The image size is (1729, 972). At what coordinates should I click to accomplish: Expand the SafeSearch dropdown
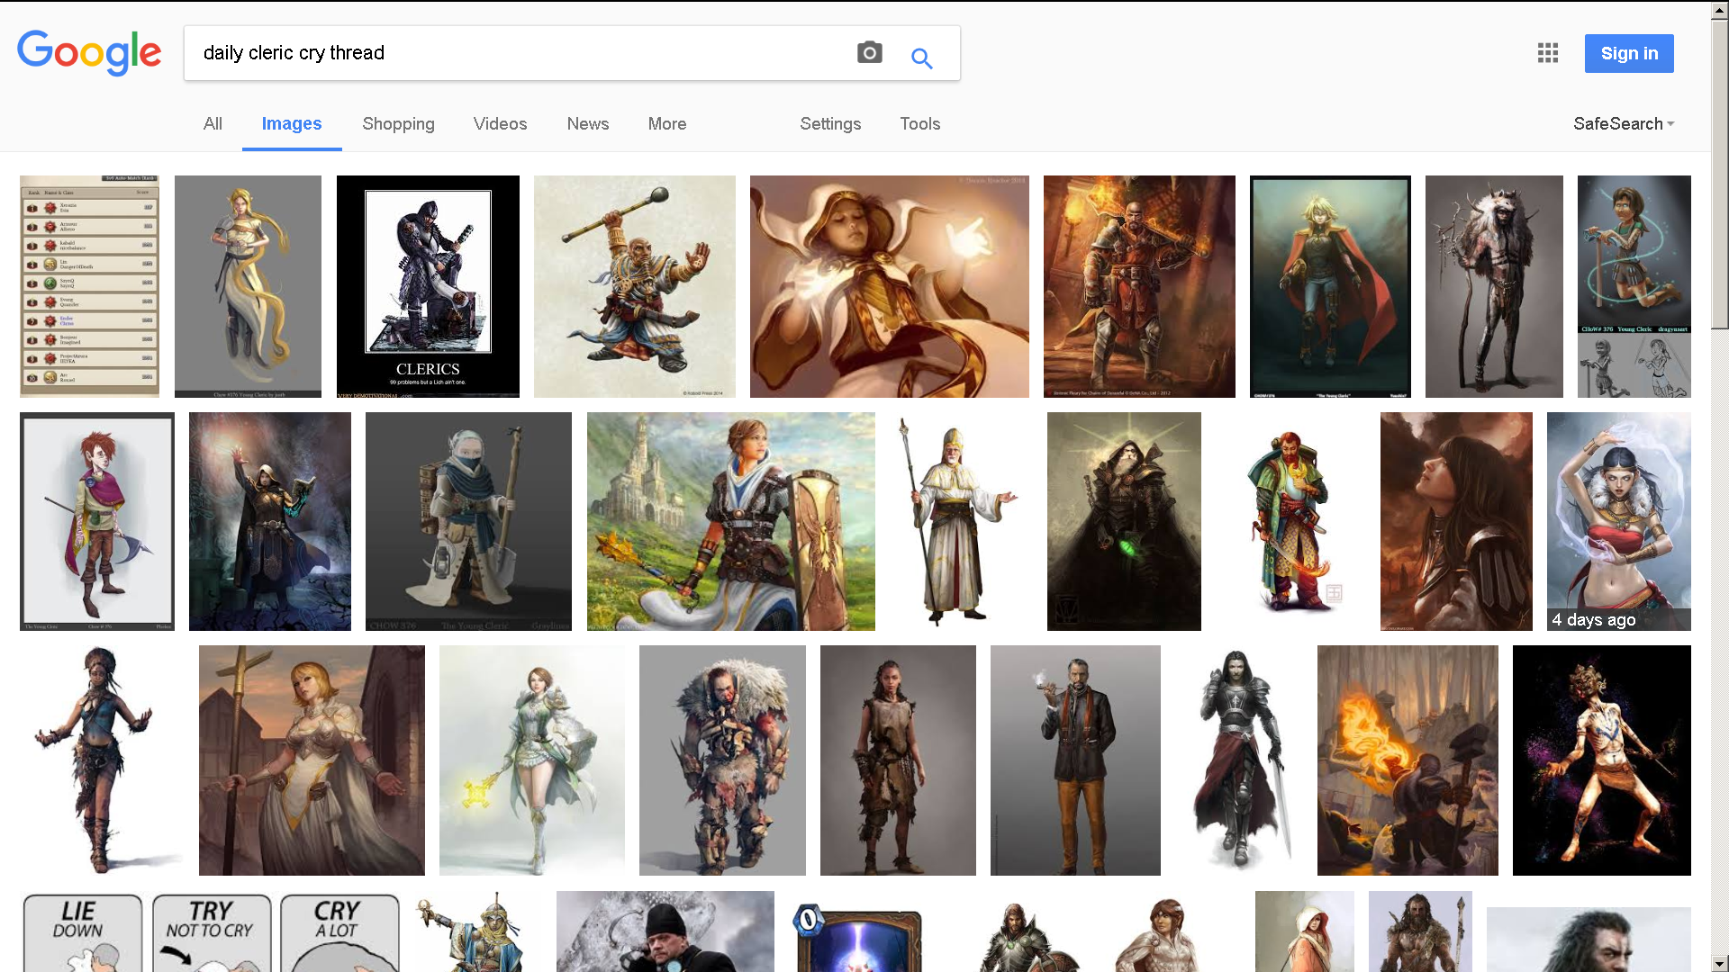(1623, 124)
